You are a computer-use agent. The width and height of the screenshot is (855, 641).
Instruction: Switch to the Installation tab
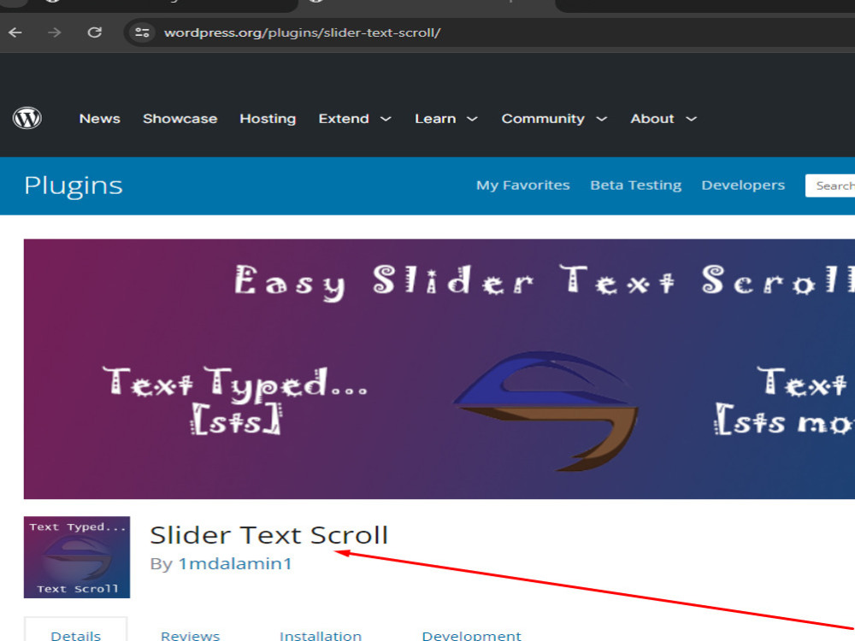click(x=321, y=635)
